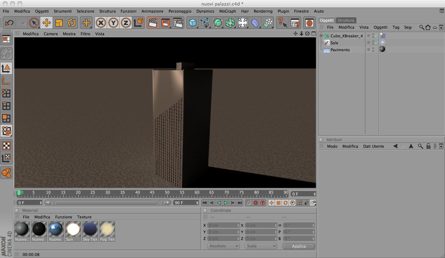Open the deformer objects icon

pyautogui.click(x=255, y=23)
